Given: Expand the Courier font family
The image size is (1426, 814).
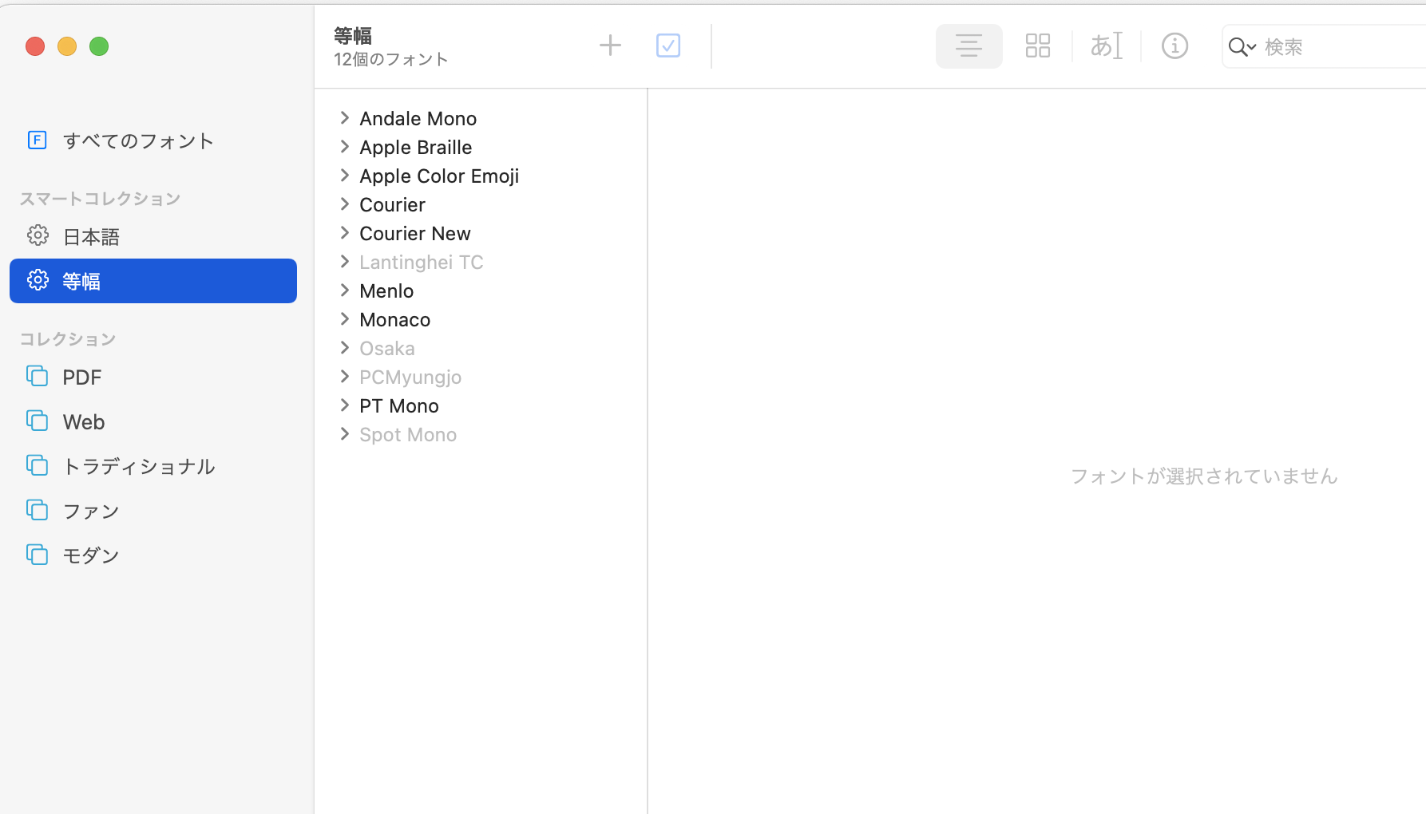Looking at the screenshot, I should [x=345, y=204].
